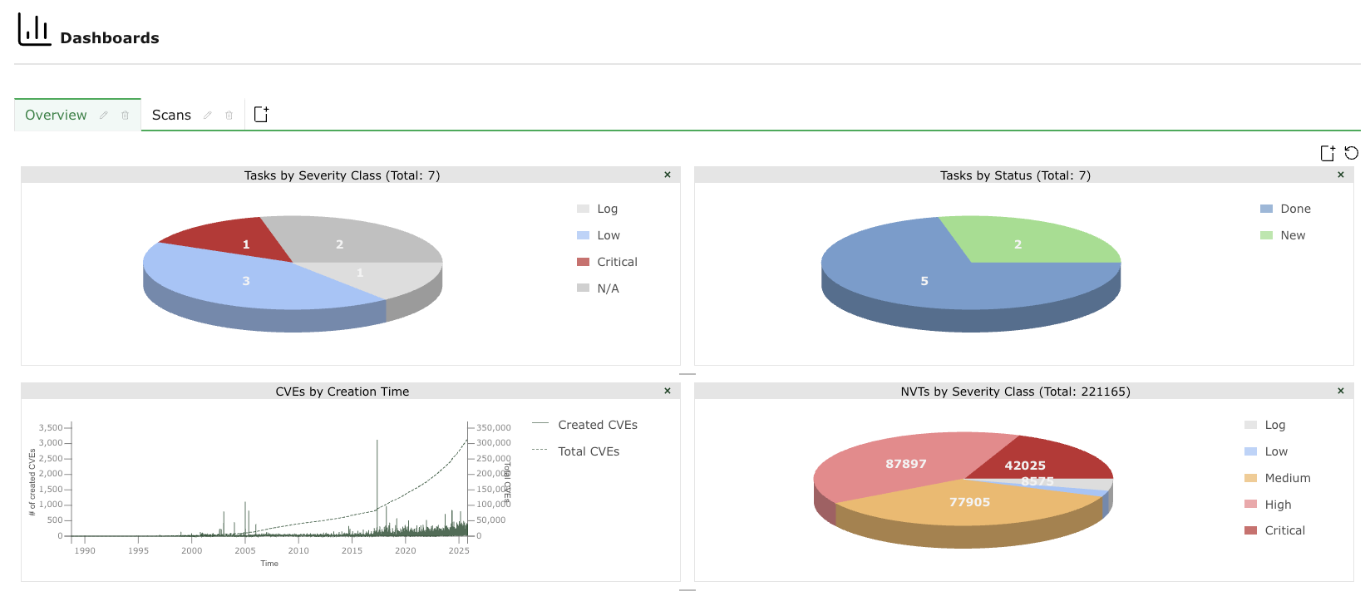This screenshot has height=611, width=1370.
Task: Close the Tasks by Status chart
Action: point(1341,175)
